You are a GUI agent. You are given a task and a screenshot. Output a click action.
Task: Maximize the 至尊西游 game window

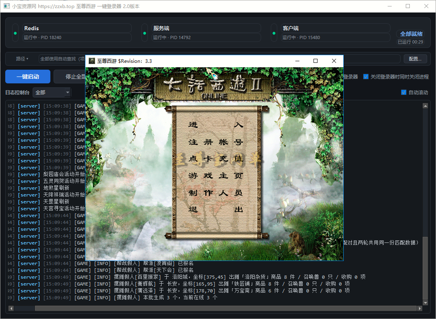click(316, 61)
